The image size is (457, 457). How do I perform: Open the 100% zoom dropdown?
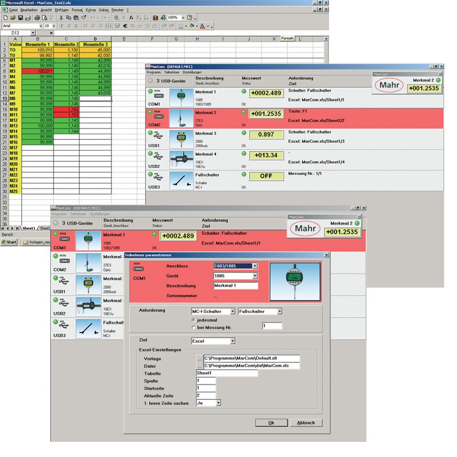coord(183,18)
